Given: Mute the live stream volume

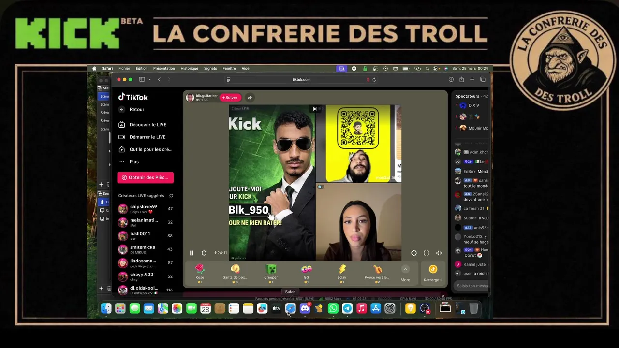Looking at the screenshot, I should 439,253.
